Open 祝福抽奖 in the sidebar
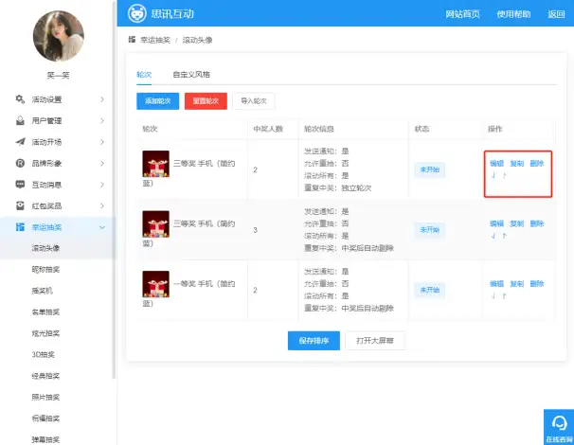Viewport: 574px width, 445px height. pyautogui.click(x=45, y=418)
